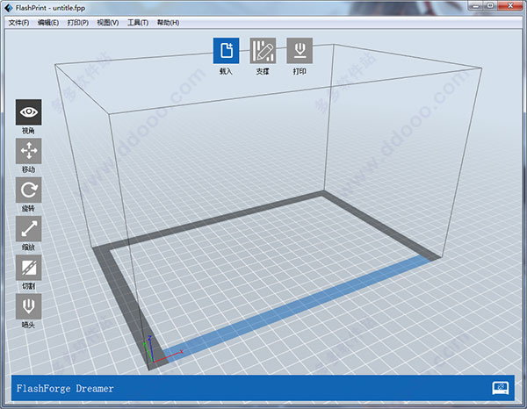This screenshot has width=527, height=409.
Task: Click the FlashForge Dreamer printer name text
Action: pos(65,389)
